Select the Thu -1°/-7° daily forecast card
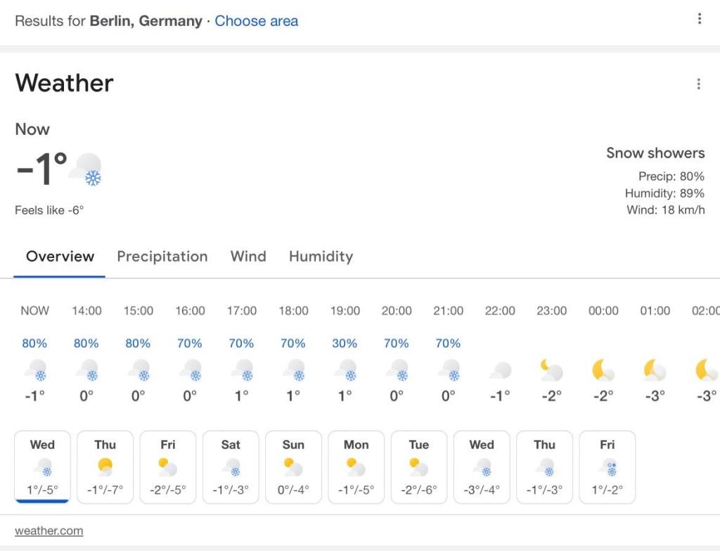The width and height of the screenshot is (720, 551). tap(105, 467)
